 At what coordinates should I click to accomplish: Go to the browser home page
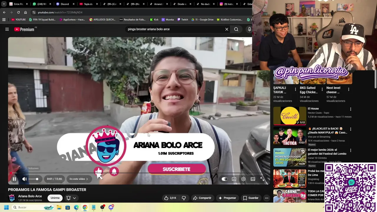click(x=25, y=12)
